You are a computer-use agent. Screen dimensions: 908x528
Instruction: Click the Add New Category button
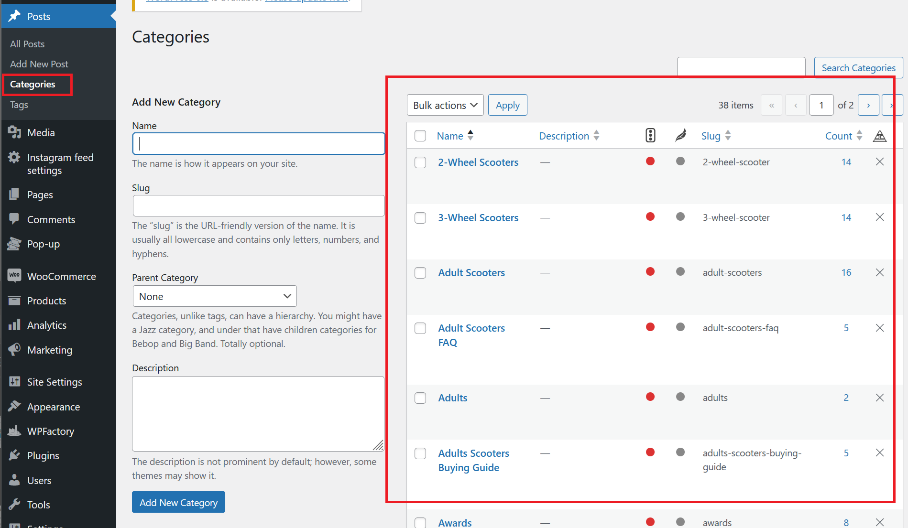pos(178,502)
